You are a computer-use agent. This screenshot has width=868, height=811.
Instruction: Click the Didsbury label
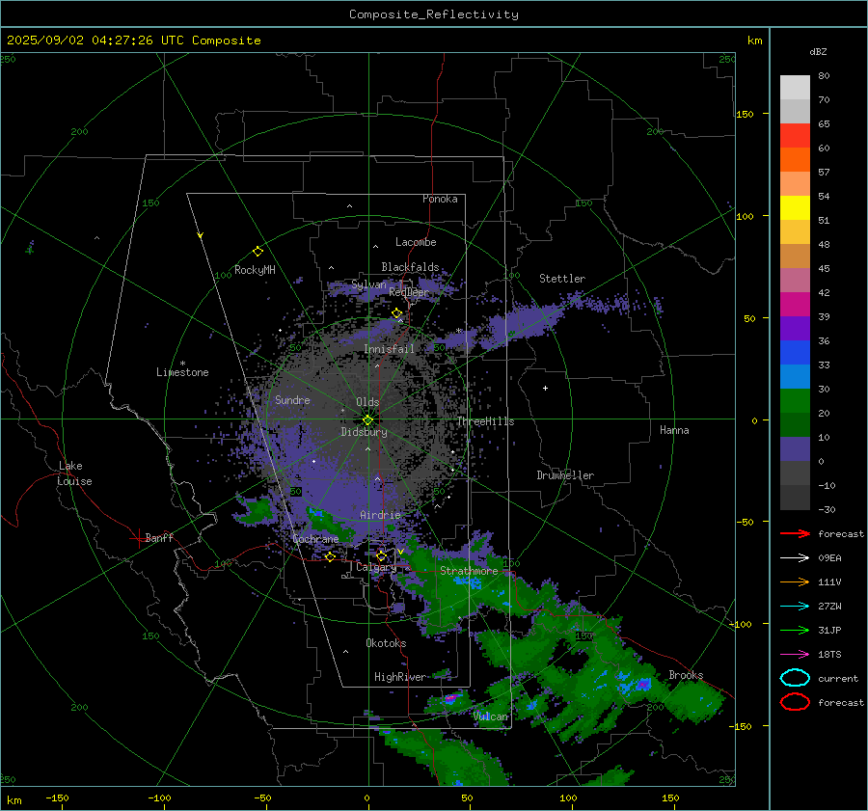point(364,432)
